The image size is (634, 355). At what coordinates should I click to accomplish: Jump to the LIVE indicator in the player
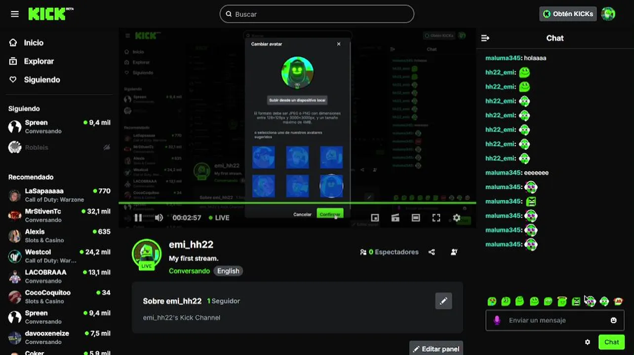click(219, 217)
